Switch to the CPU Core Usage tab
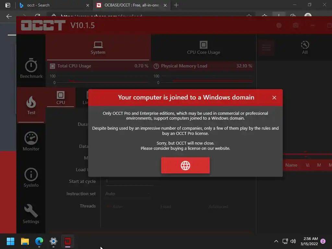 204,48
